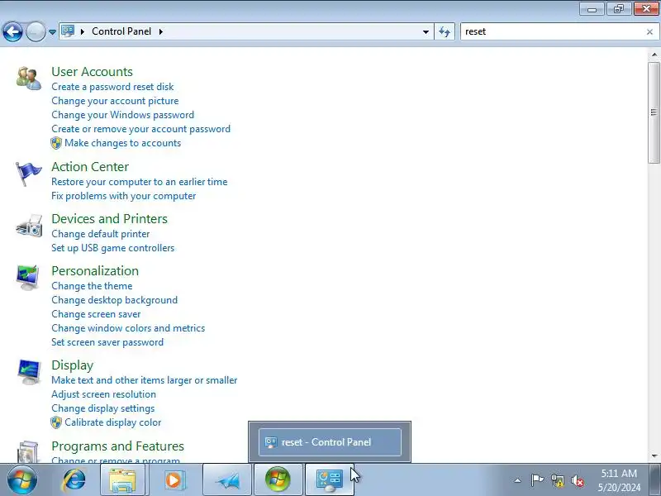Viewport: 661px width, 496px height.
Task: Click the vertical scrollbar thumb
Action: pyautogui.click(x=654, y=112)
